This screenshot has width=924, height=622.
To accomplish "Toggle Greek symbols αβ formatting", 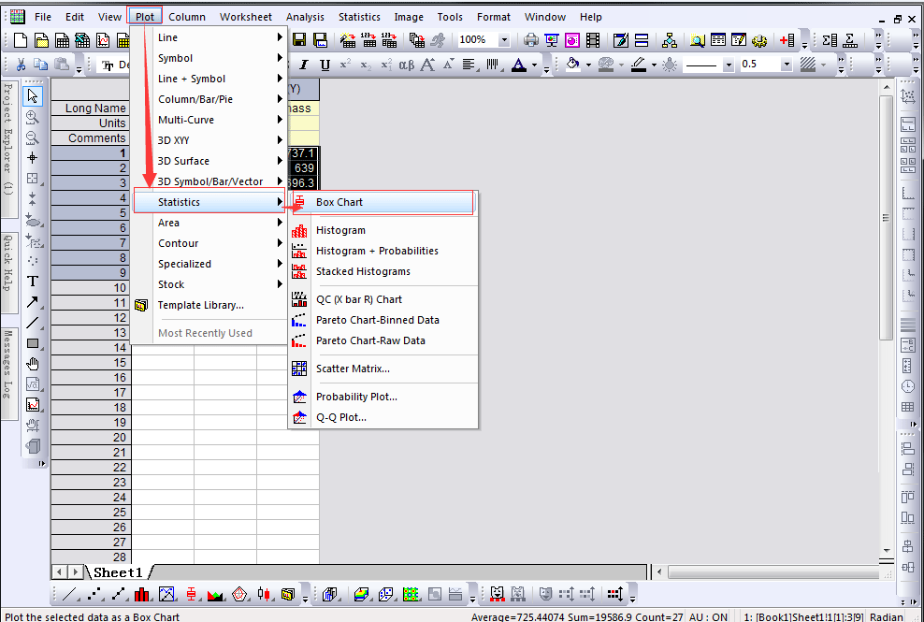I will click(x=407, y=65).
